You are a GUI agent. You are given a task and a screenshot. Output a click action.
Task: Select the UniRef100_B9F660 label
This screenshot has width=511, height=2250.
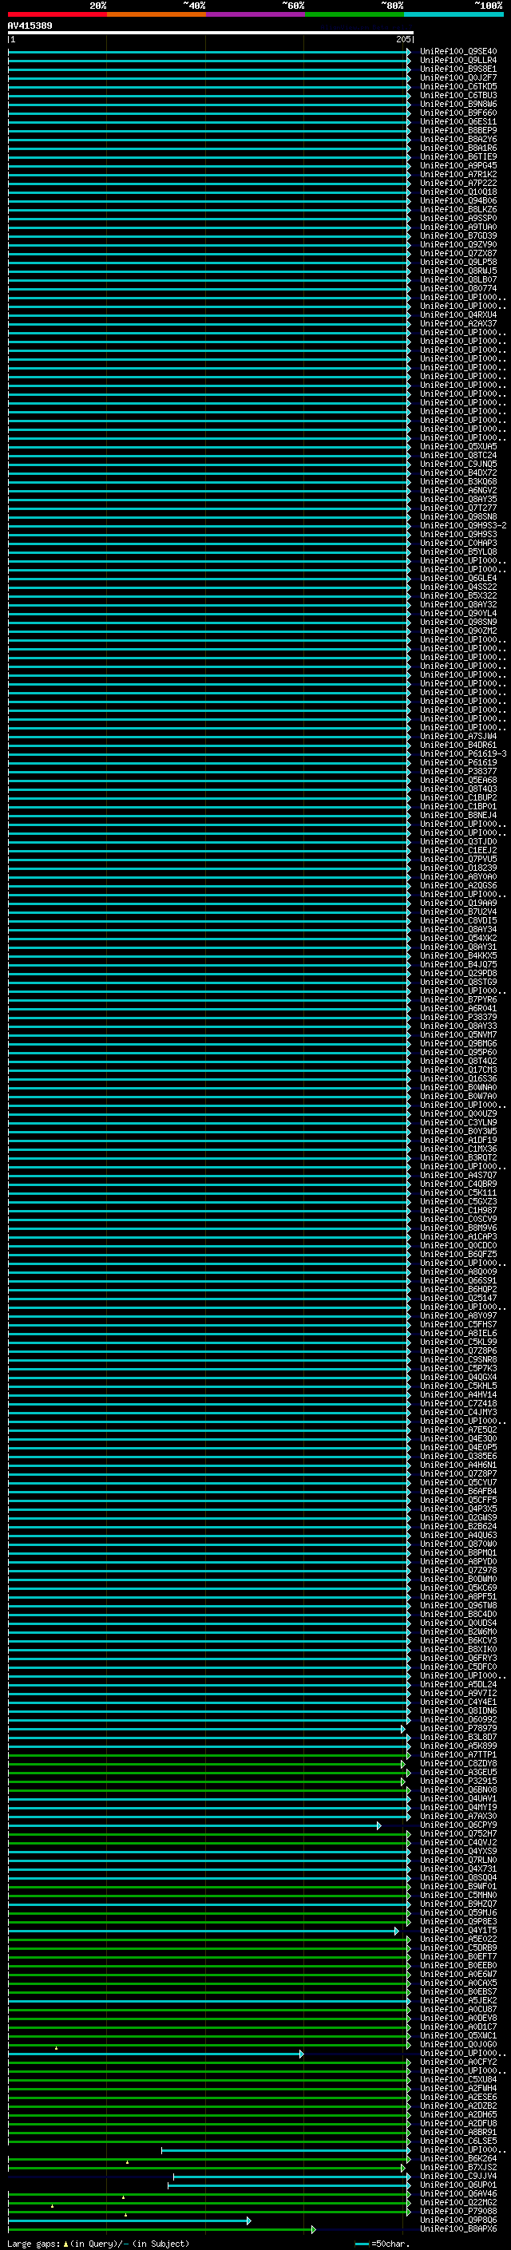pos(458,113)
